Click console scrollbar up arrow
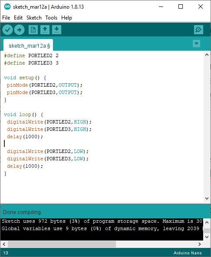 coord(207,222)
